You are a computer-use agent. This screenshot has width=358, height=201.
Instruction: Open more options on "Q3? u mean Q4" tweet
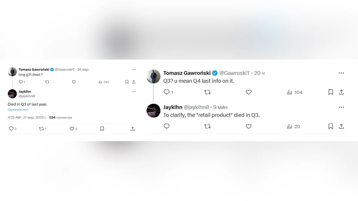(x=341, y=73)
